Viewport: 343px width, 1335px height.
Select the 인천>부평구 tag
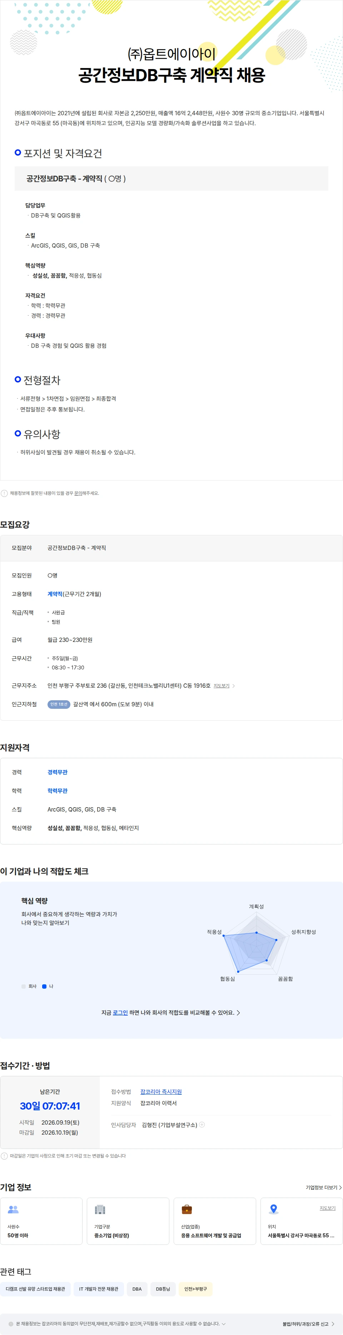click(x=195, y=1289)
